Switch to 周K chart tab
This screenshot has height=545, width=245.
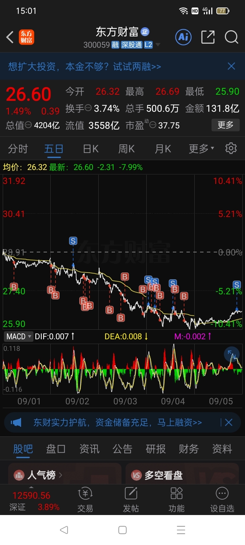coord(127,149)
